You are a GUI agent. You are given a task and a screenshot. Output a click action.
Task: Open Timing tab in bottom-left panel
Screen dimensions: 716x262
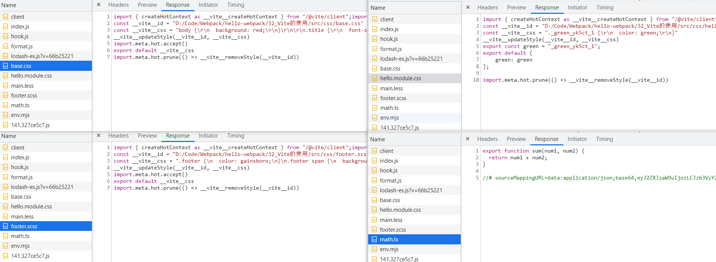point(236,136)
